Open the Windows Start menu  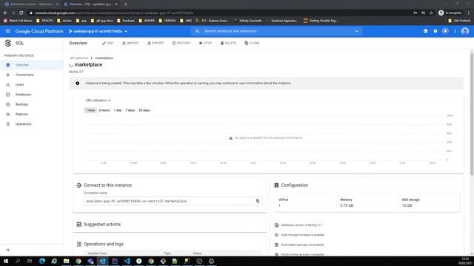point(6,261)
